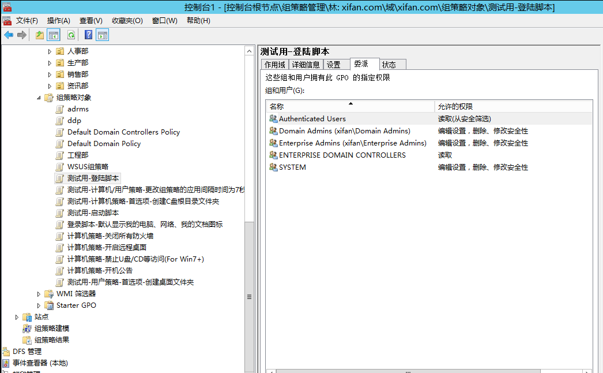Click the Starter GPO folder icon

(49, 305)
